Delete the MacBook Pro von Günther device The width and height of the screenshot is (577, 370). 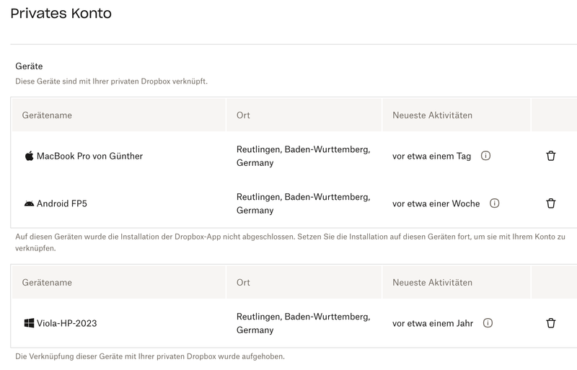551,156
